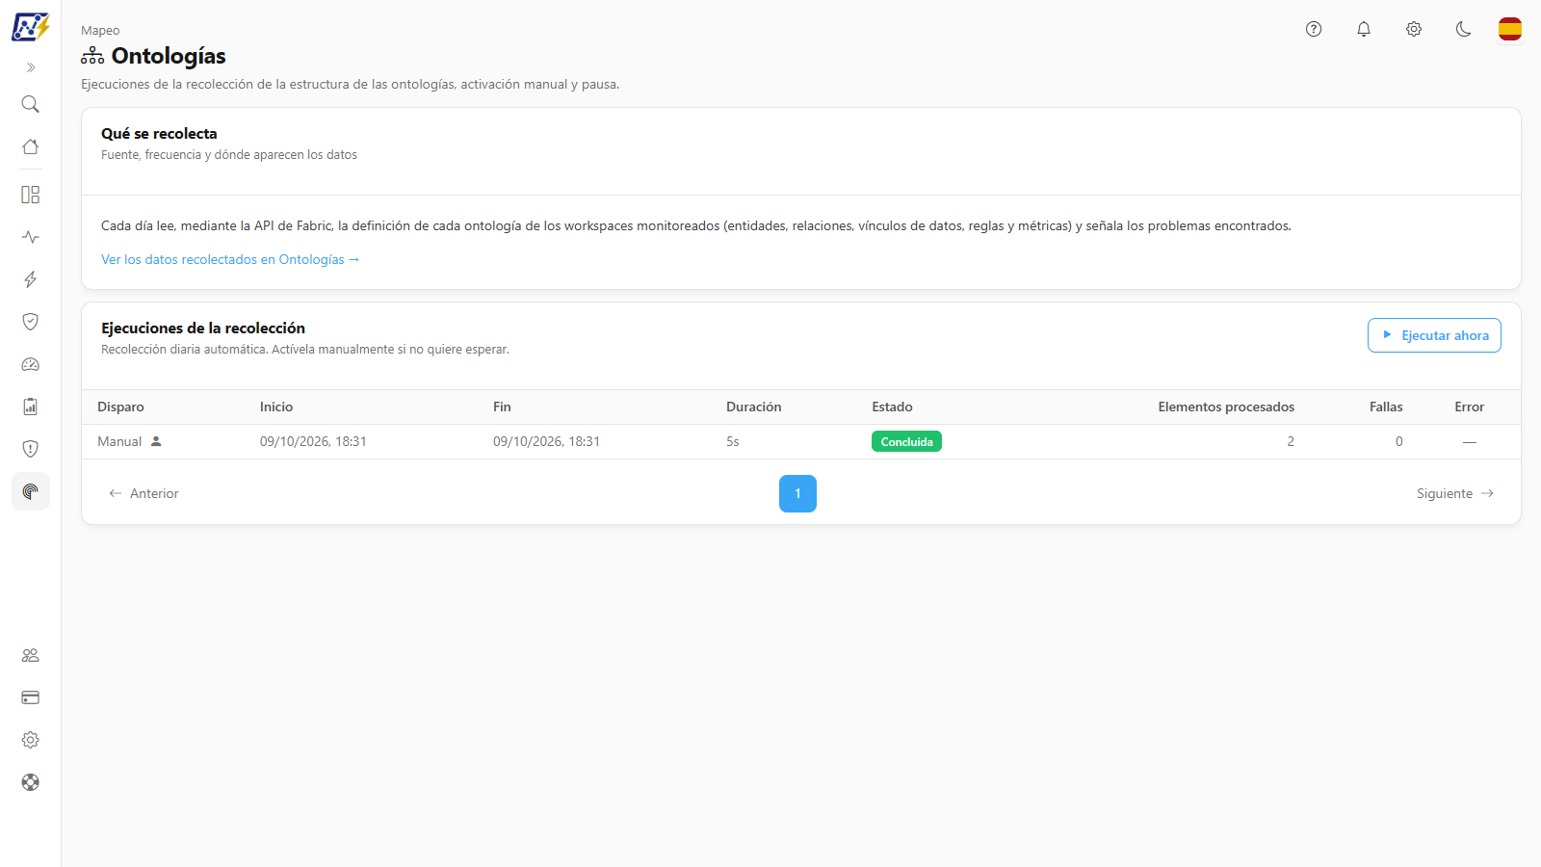Click the Duración column header
The width and height of the screenshot is (1541, 867).
click(754, 407)
